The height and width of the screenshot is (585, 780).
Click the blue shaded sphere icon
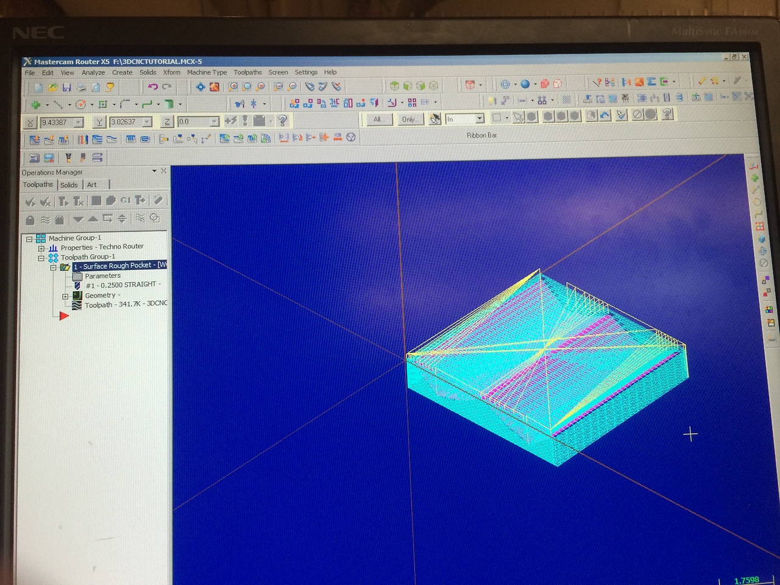pyautogui.click(x=525, y=84)
